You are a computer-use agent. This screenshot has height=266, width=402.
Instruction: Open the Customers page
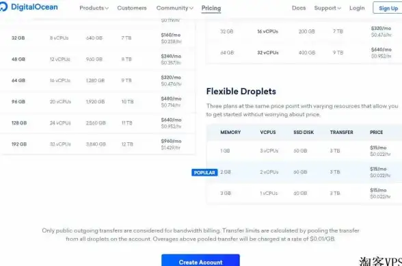pyautogui.click(x=132, y=8)
